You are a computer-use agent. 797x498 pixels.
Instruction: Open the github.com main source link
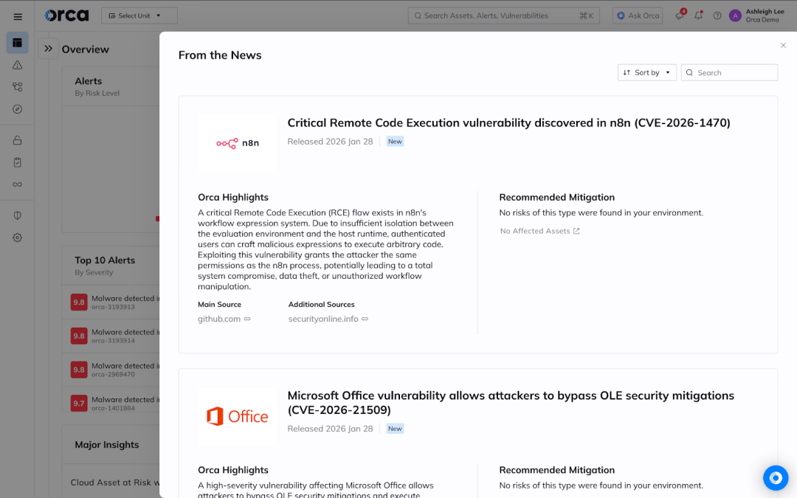point(218,319)
